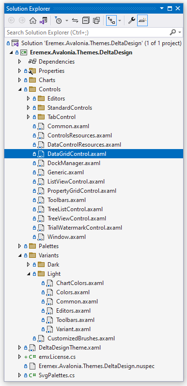Open Properties via the wrench icon
The width and height of the screenshot is (187, 386).
point(132,21)
